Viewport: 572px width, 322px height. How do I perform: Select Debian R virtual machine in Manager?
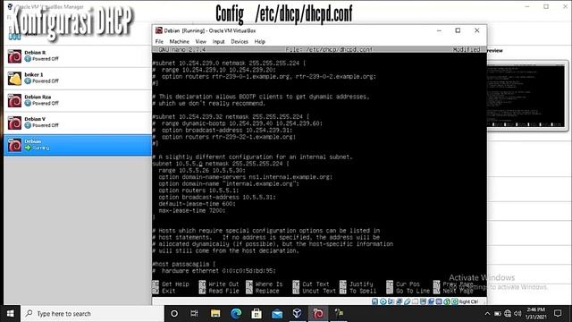click(x=78, y=55)
